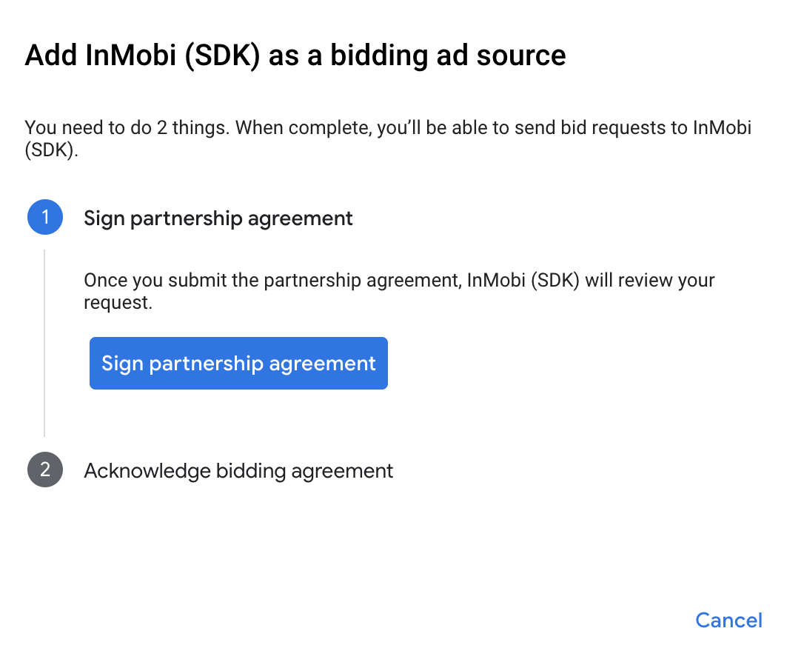The width and height of the screenshot is (804, 668).
Task: Cancel the bidding ad source dialog
Action: click(728, 620)
